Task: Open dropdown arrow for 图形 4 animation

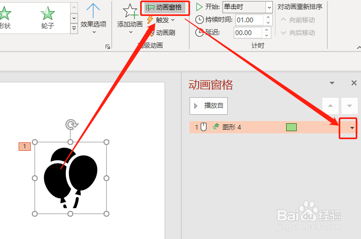Action: click(x=352, y=127)
